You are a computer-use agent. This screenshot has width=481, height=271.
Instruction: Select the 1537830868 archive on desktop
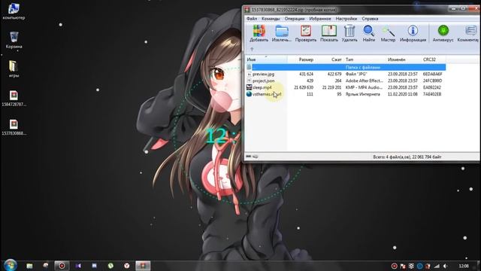(x=14, y=127)
